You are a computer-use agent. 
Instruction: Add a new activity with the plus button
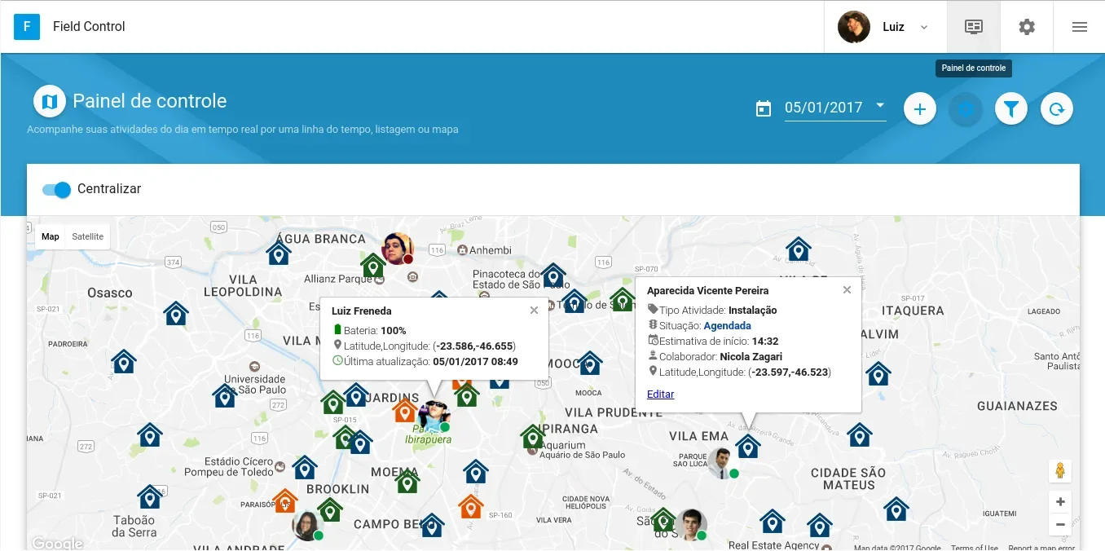click(x=920, y=108)
